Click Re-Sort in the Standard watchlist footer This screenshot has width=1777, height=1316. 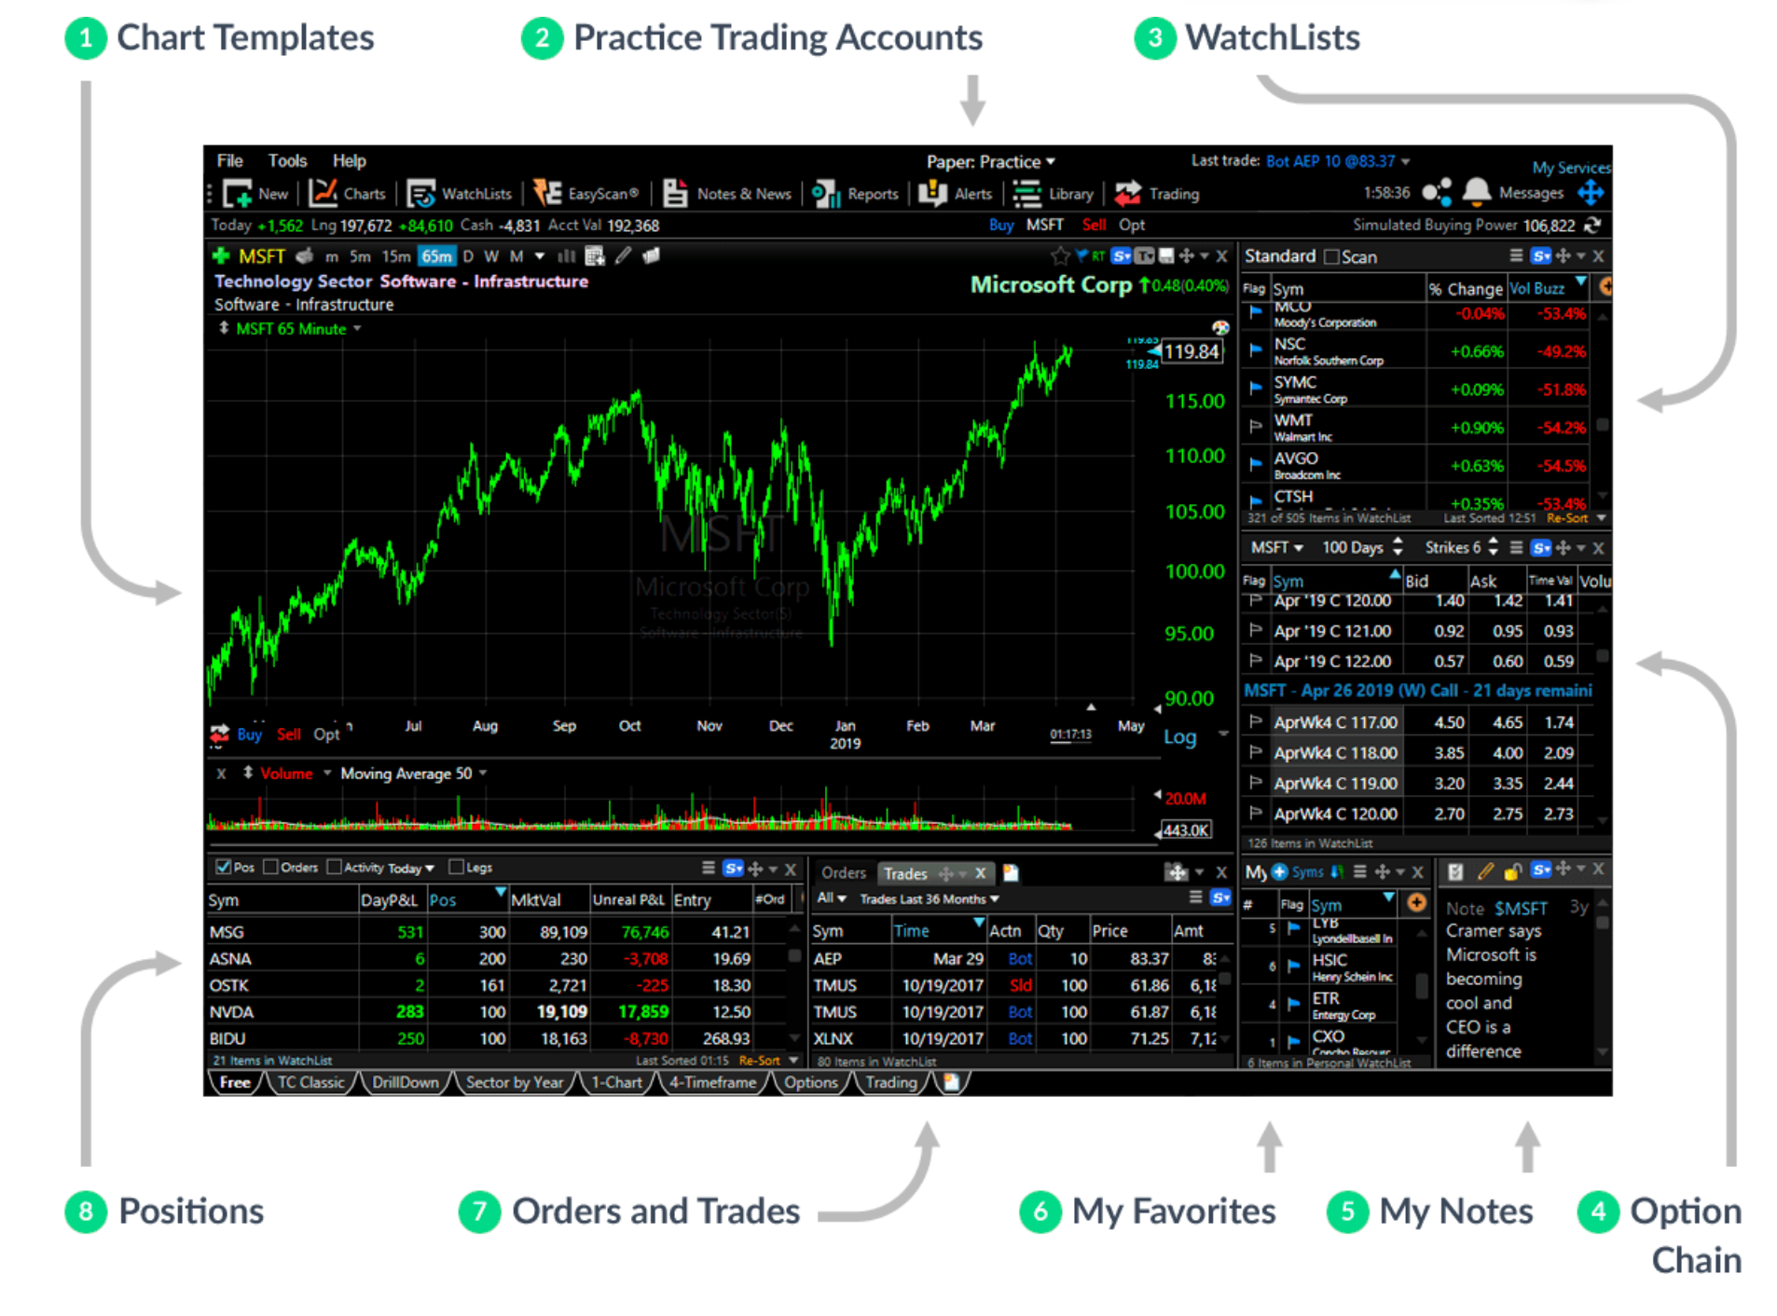[1566, 517]
